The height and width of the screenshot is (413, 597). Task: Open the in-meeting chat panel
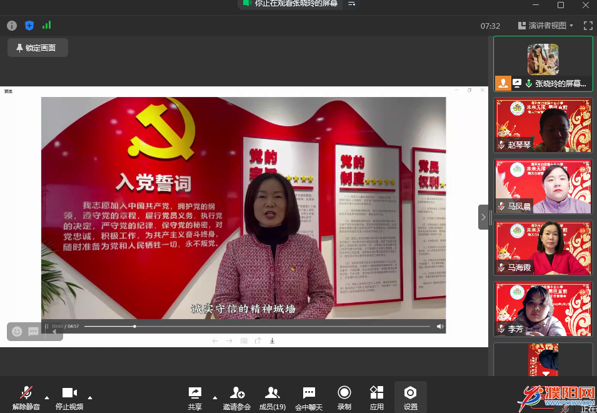(309, 399)
